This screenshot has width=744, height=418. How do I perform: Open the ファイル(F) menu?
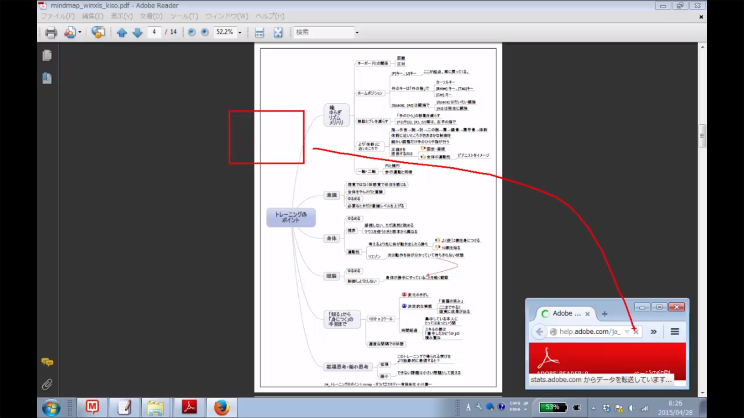(x=58, y=16)
